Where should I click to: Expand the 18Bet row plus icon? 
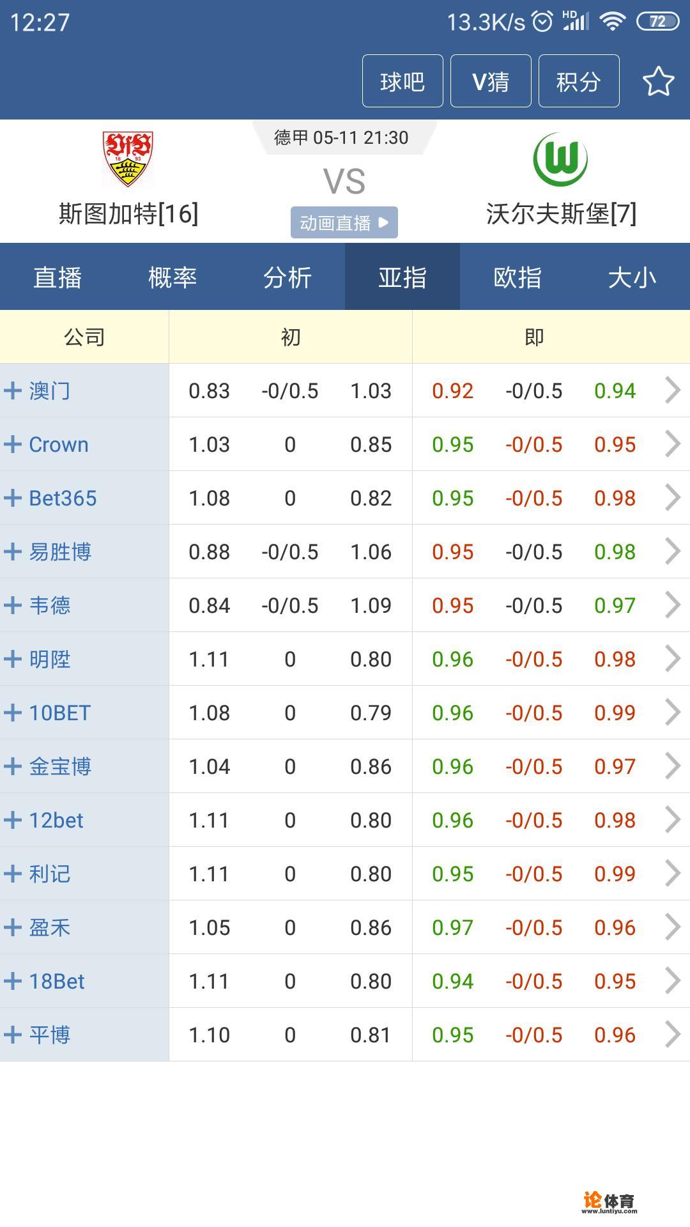click(x=13, y=981)
